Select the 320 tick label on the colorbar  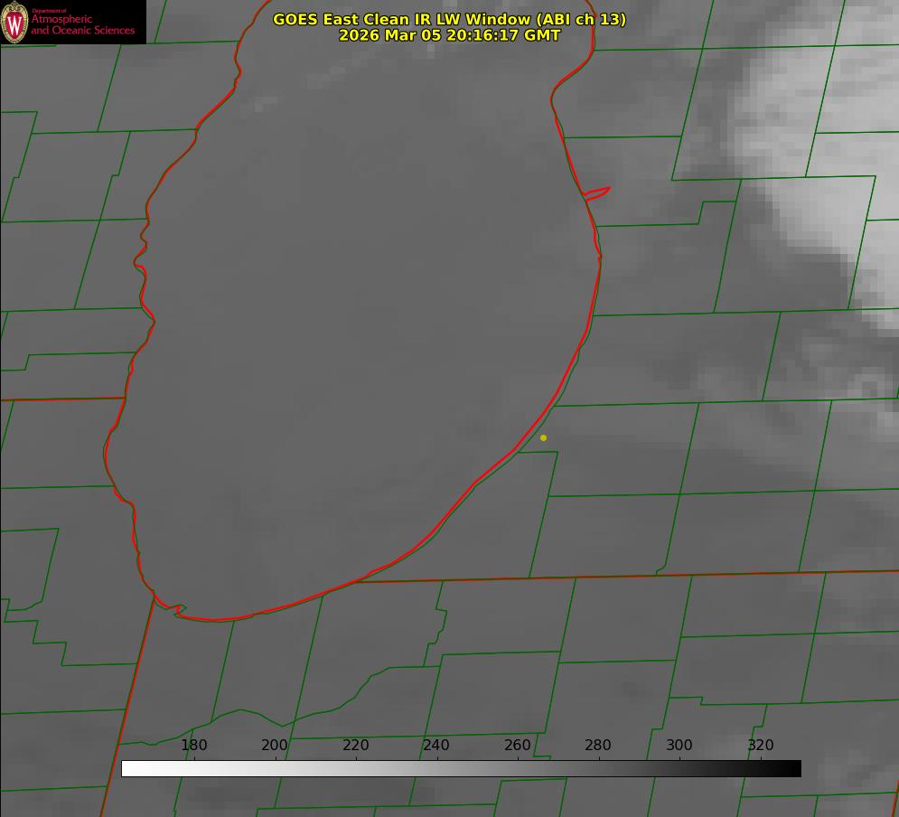click(x=761, y=746)
